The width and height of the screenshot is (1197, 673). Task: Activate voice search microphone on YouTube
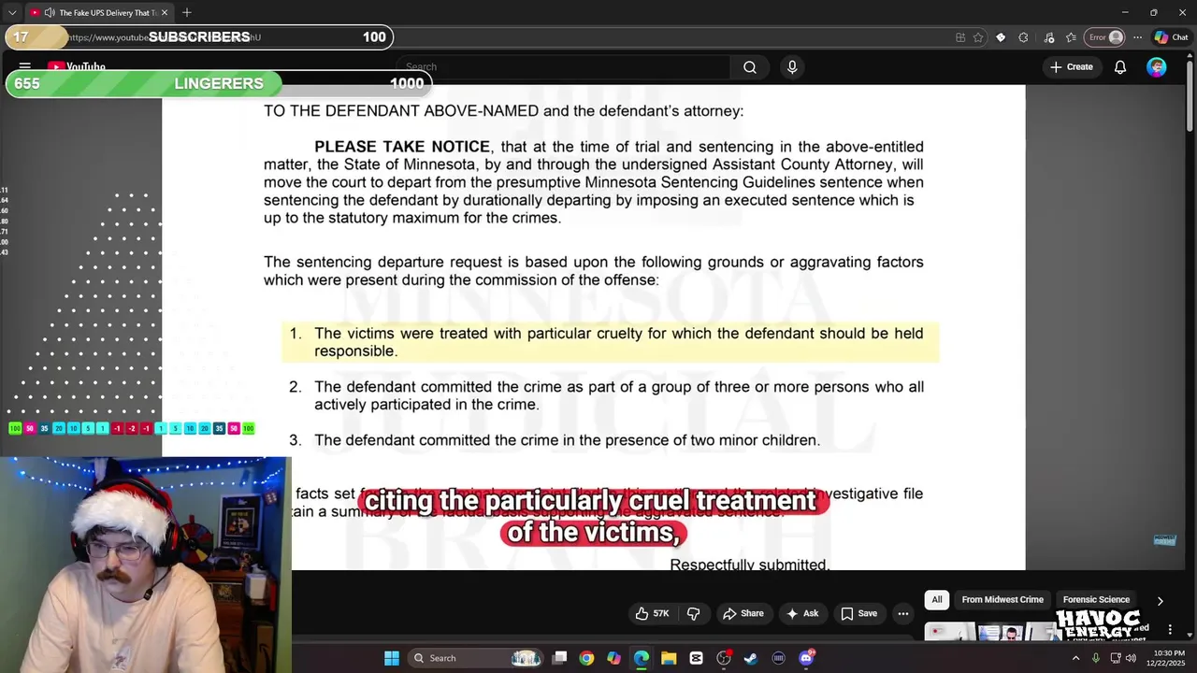(x=792, y=67)
